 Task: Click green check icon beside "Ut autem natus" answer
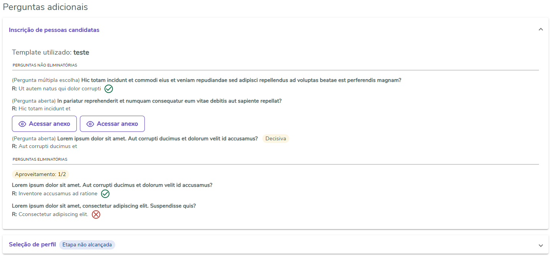click(x=109, y=89)
